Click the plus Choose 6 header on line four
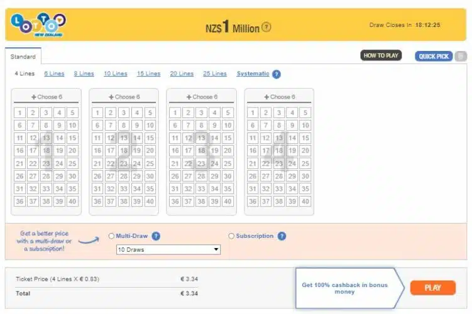472x314 pixels. coord(279,97)
